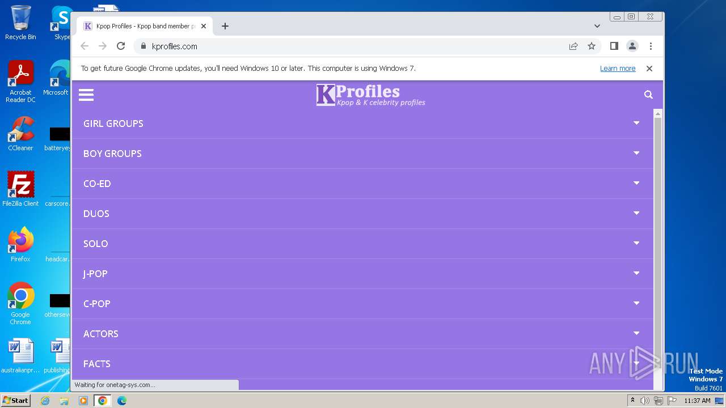Dismiss the Chrome update notification bar
Screen dimensions: 726x408
[649, 69]
